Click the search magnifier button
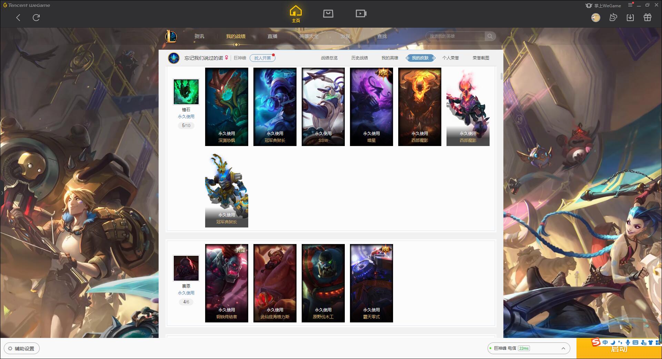Screen dimensions: 662x359 pos(490,36)
